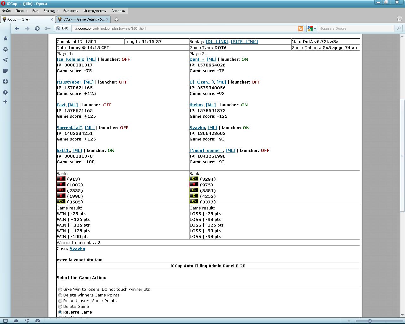Open player [Naga]_gomer_ profile link

206,151
